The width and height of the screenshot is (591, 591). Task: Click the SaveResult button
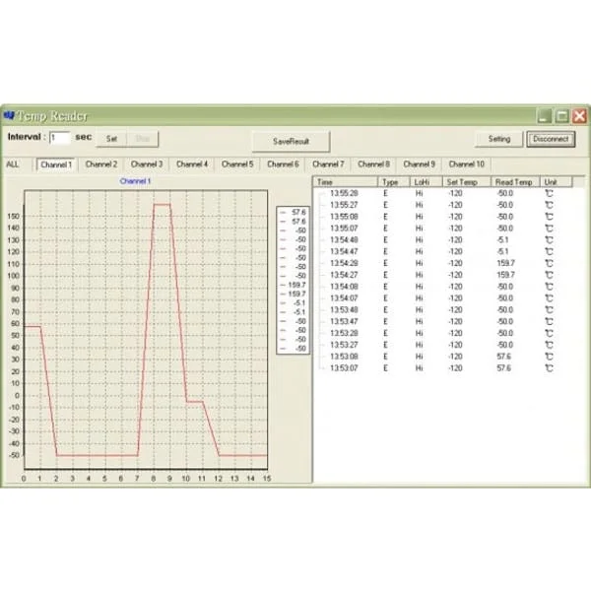(x=291, y=140)
